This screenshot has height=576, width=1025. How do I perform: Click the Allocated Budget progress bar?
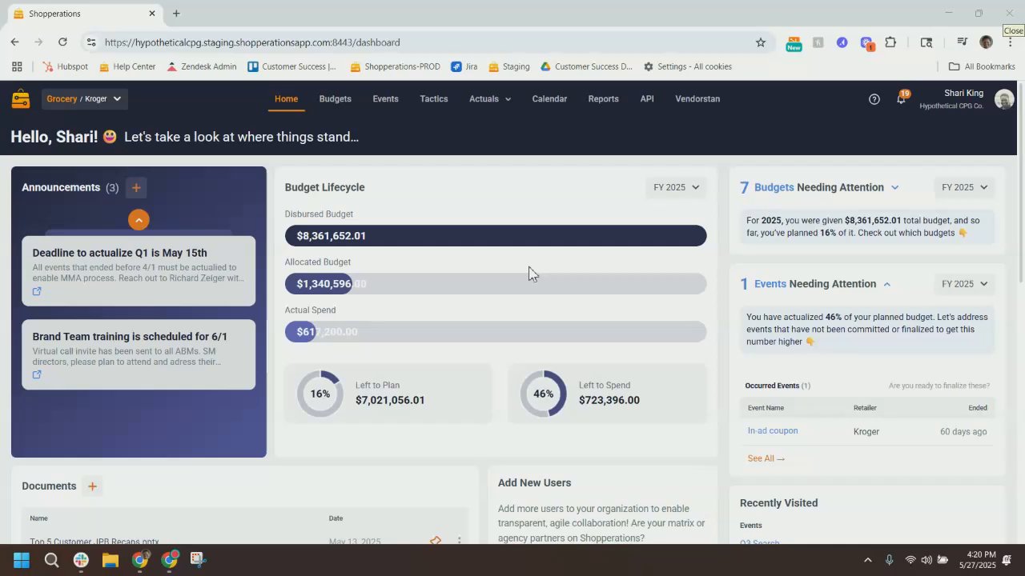496,284
